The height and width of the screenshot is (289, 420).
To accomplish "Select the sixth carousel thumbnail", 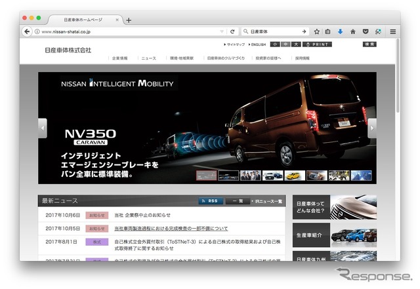I will 317,176.
